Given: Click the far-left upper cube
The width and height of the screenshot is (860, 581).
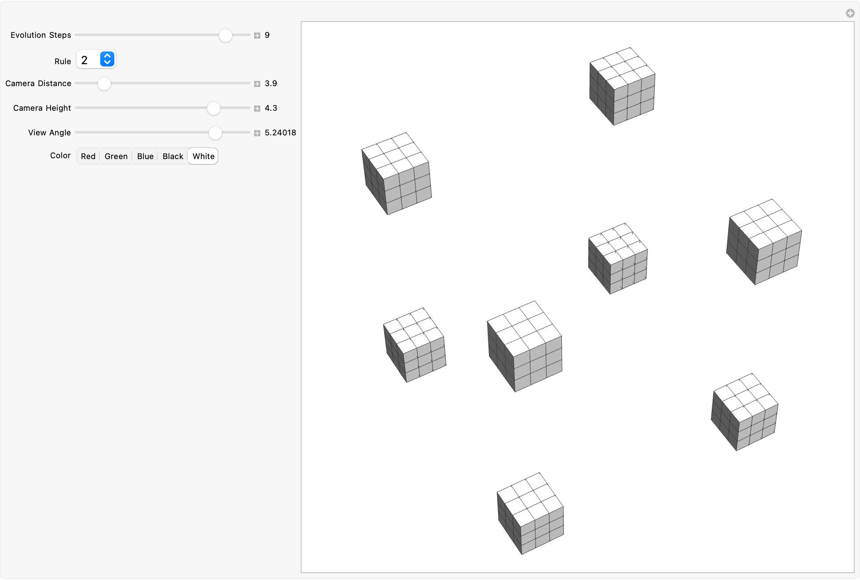Looking at the screenshot, I should tap(396, 174).
